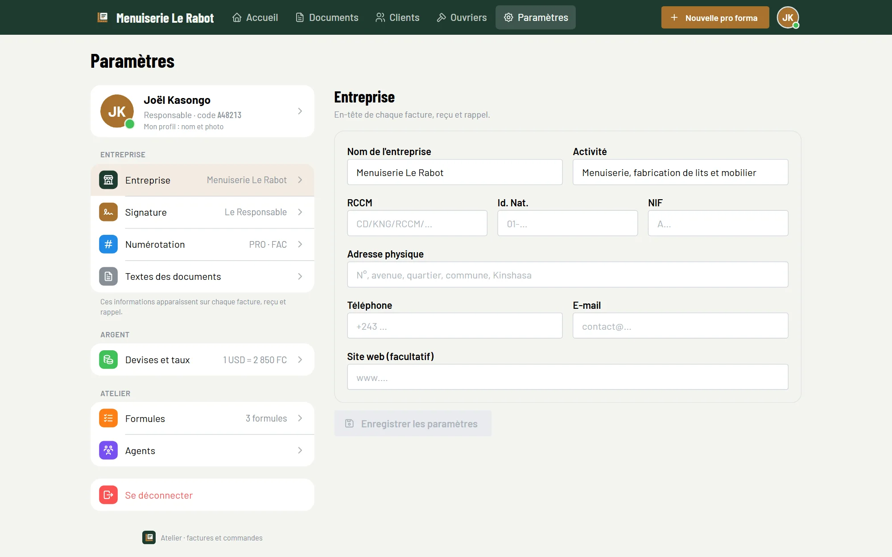Click the Agents label

pos(140,451)
